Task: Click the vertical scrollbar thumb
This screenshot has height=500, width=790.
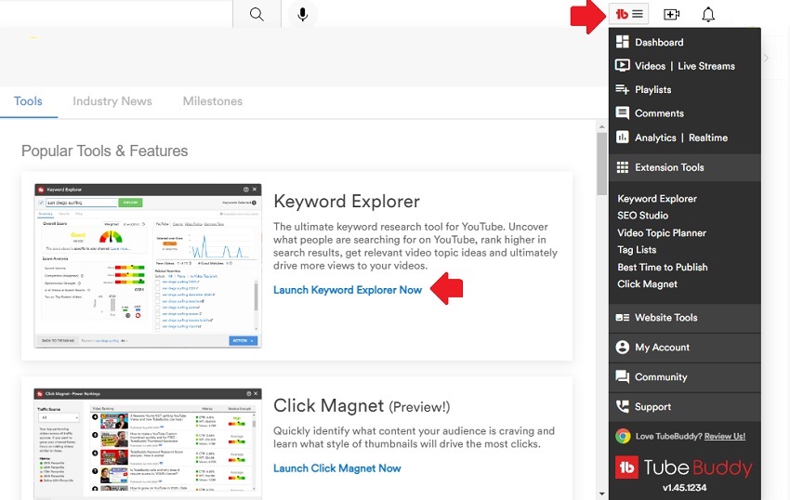Action: pos(601,164)
